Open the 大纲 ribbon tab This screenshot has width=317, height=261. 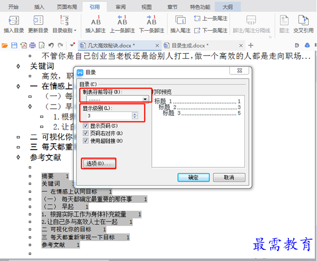pos(228,7)
